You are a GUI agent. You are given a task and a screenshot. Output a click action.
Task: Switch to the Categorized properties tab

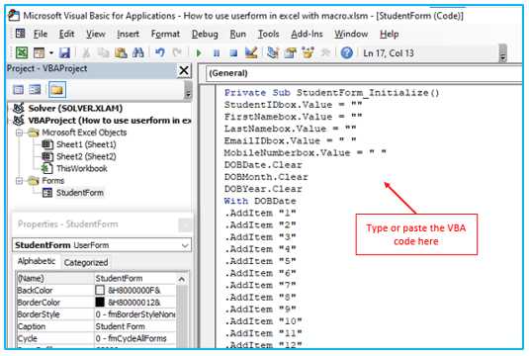point(86,262)
